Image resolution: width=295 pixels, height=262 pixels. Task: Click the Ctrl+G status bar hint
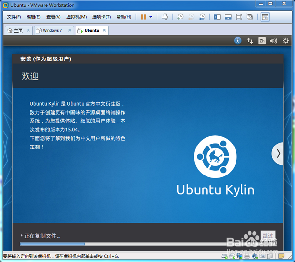point(61,256)
